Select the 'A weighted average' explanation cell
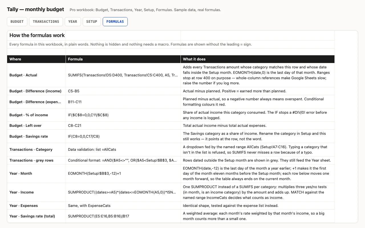This screenshot has height=228, width=365. coord(257,216)
